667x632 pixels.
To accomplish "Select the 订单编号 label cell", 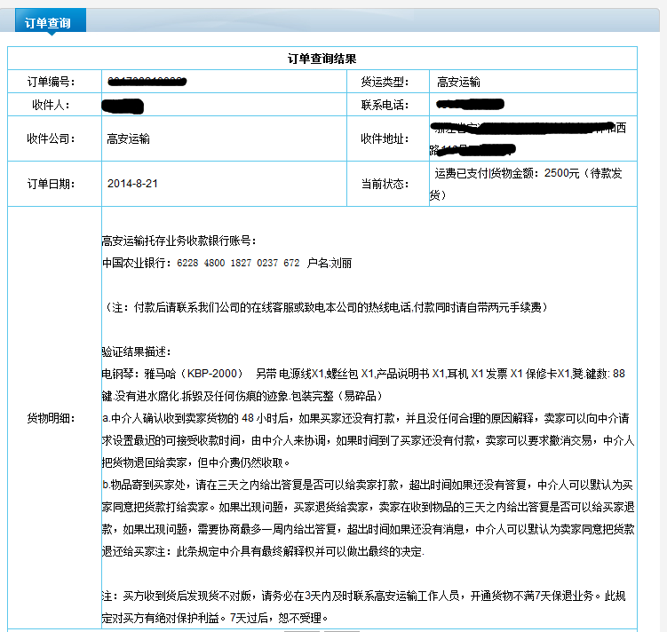I will coord(52,82).
